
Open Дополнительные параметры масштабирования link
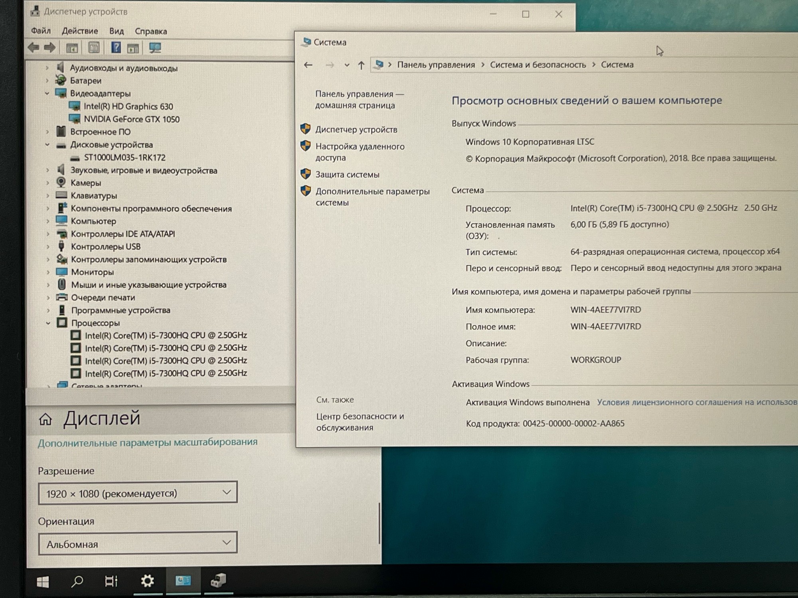148,443
